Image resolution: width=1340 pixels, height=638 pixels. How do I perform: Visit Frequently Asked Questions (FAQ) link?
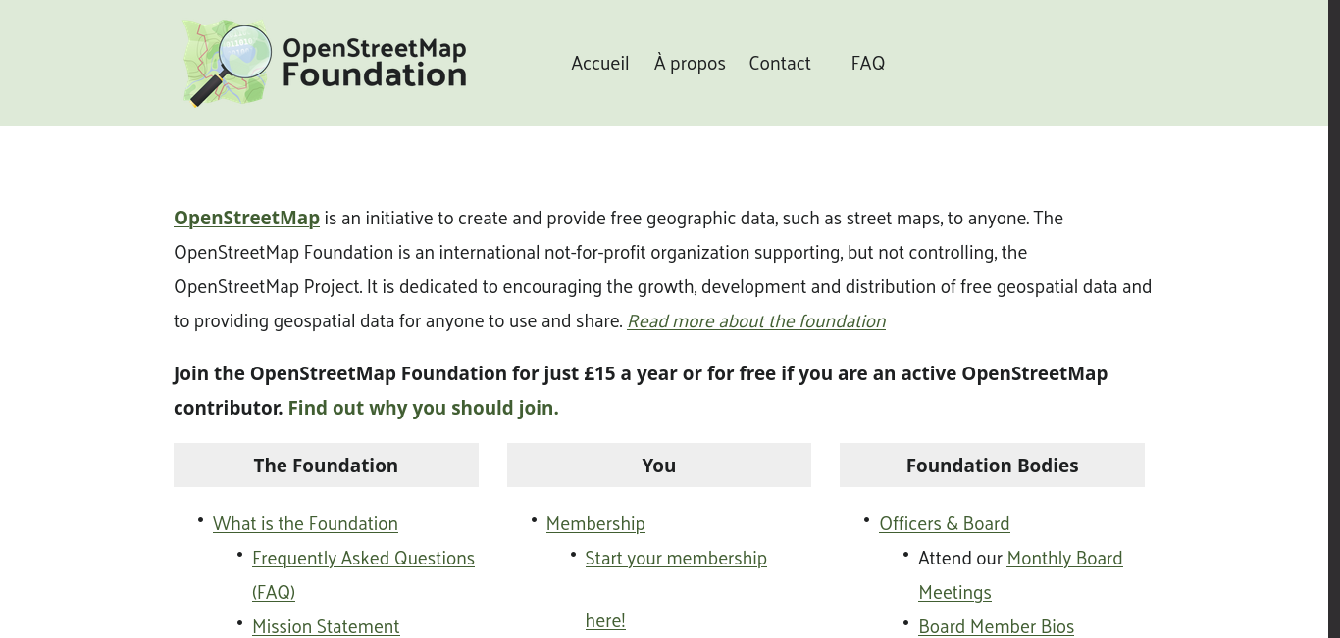tap(363, 574)
